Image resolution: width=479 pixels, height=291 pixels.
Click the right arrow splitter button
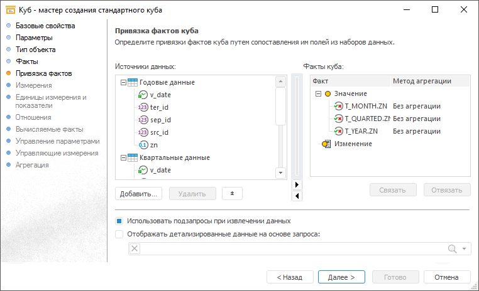(298, 184)
